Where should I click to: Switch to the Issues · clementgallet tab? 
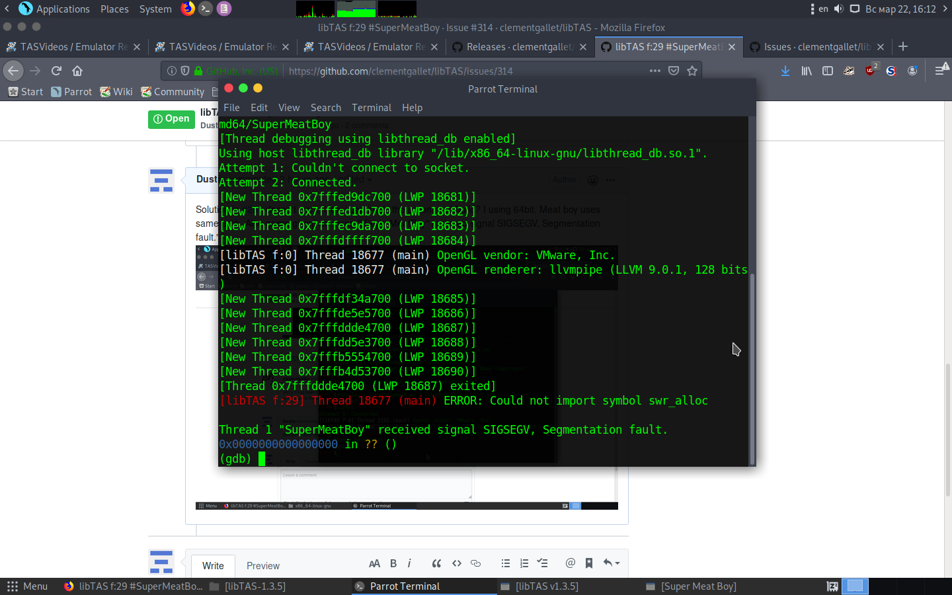coord(817,47)
